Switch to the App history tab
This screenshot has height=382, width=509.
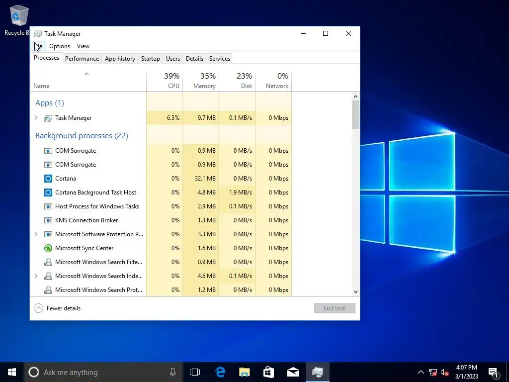click(120, 59)
